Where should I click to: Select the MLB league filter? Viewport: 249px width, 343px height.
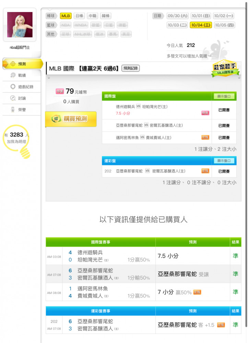pyautogui.click(x=66, y=16)
